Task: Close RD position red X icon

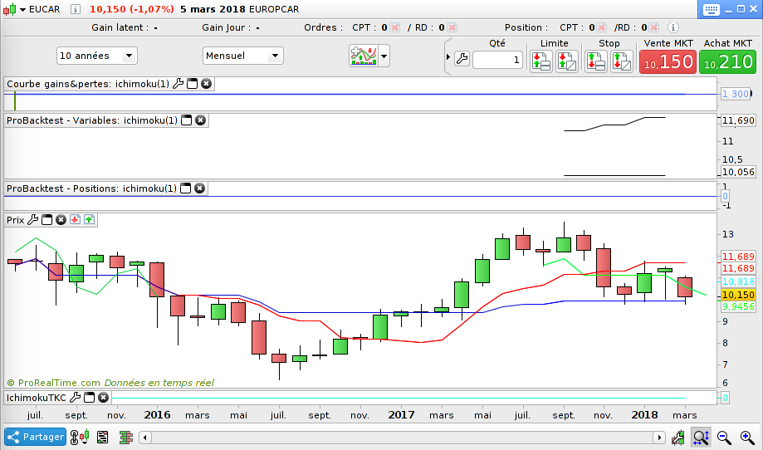Action: 654,27
